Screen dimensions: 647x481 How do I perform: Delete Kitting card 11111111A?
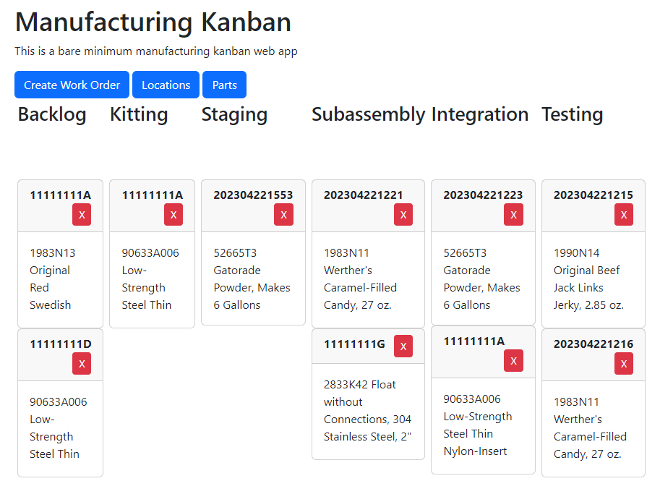coord(173,215)
